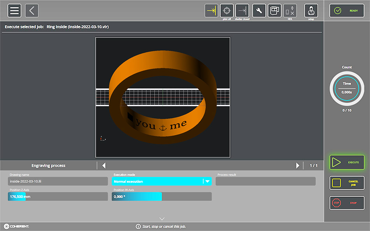Select the Engraving process tab
This screenshot has width=370, height=231.
click(49, 166)
